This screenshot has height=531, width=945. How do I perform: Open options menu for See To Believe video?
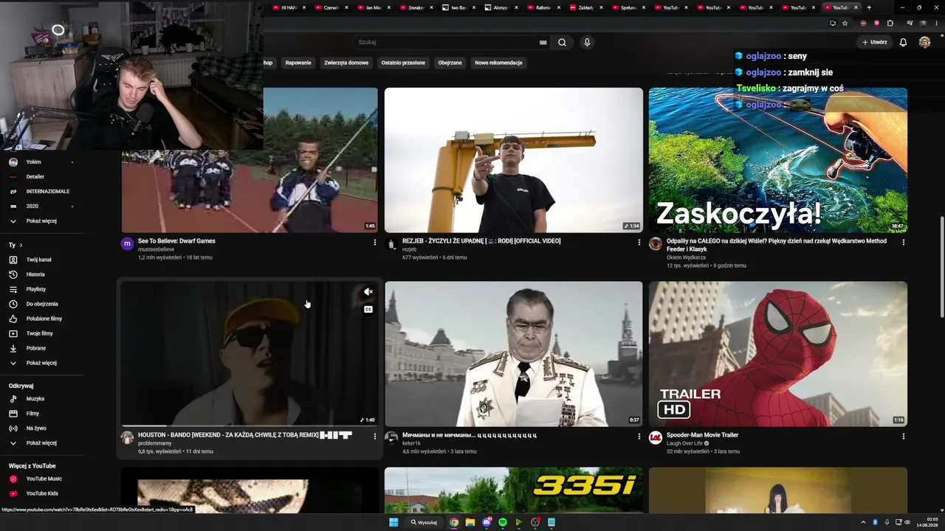pyautogui.click(x=374, y=243)
